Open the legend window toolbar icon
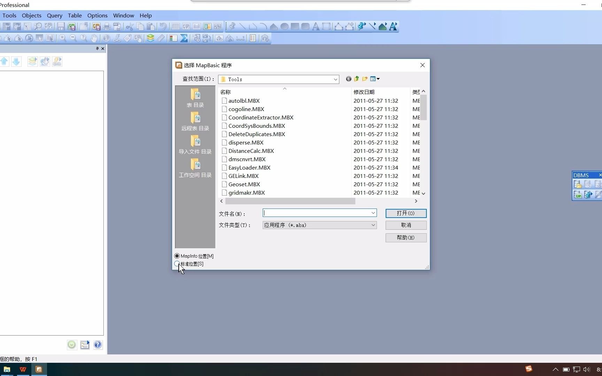 (x=173, y=38)
